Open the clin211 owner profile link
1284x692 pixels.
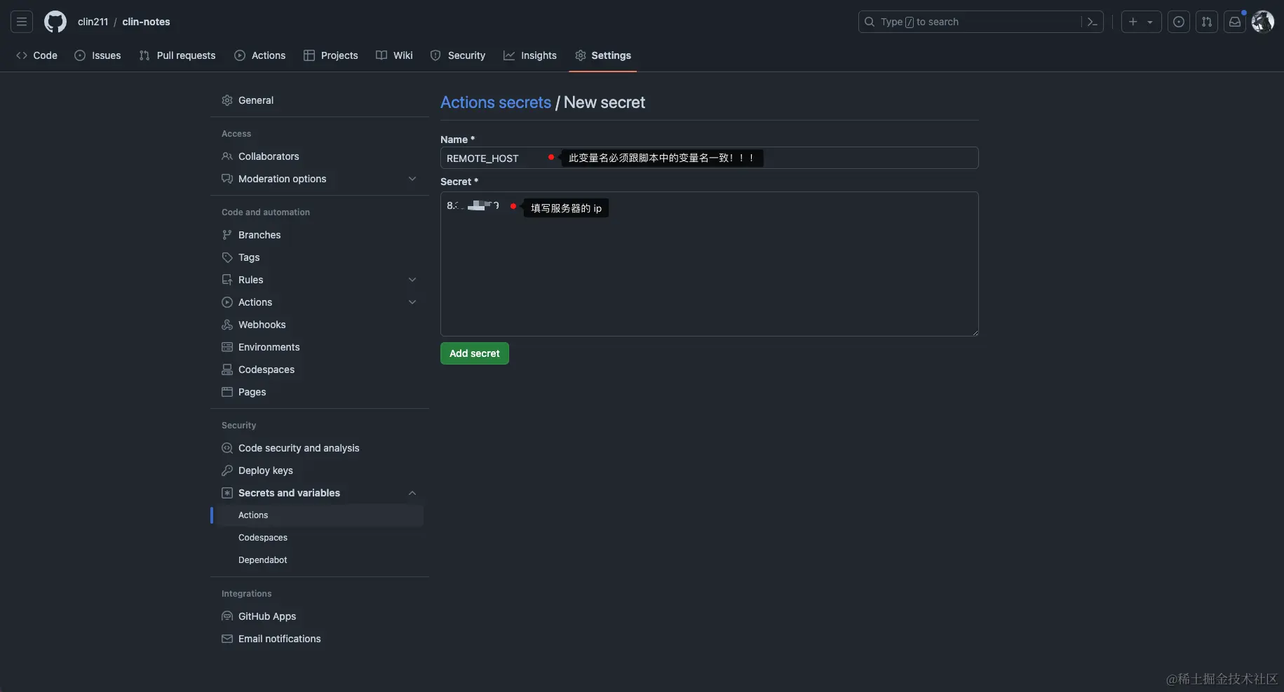pos(93,22)
